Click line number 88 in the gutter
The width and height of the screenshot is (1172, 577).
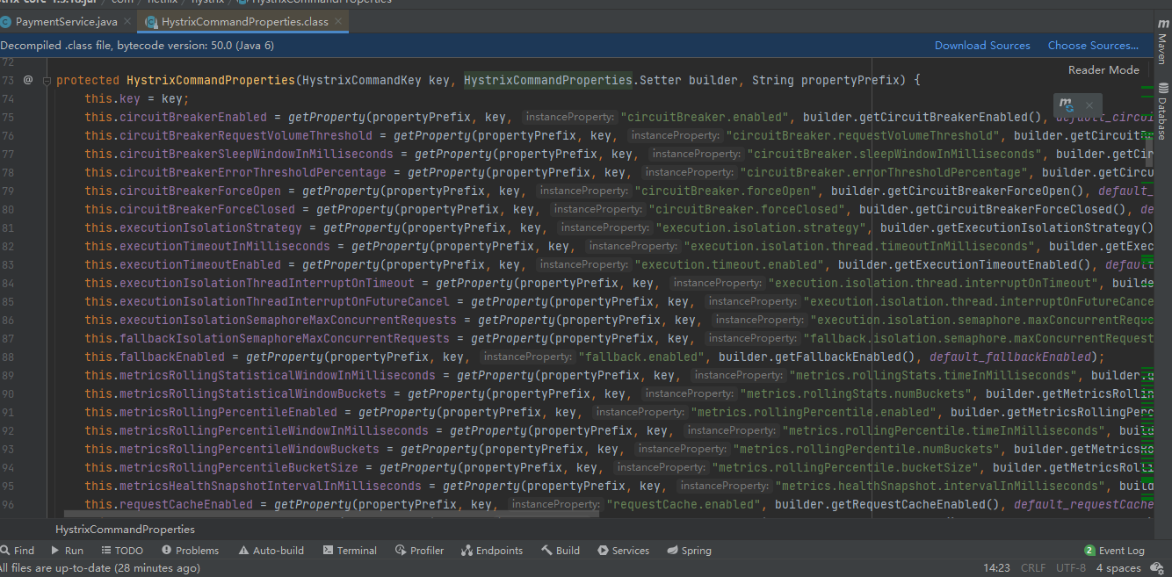click(8, 357)
